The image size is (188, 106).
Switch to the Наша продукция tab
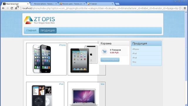(x=16, y=4)
